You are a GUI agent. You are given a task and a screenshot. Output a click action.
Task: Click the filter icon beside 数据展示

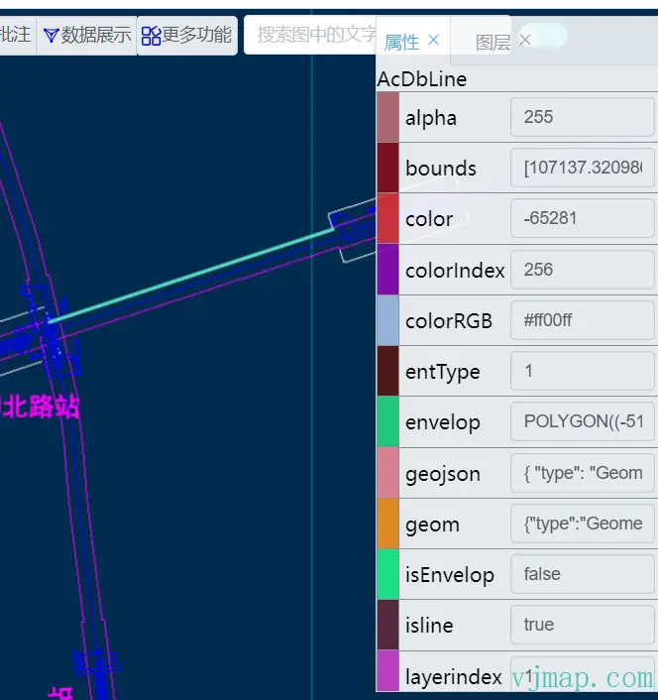click(x=51, y=36)
